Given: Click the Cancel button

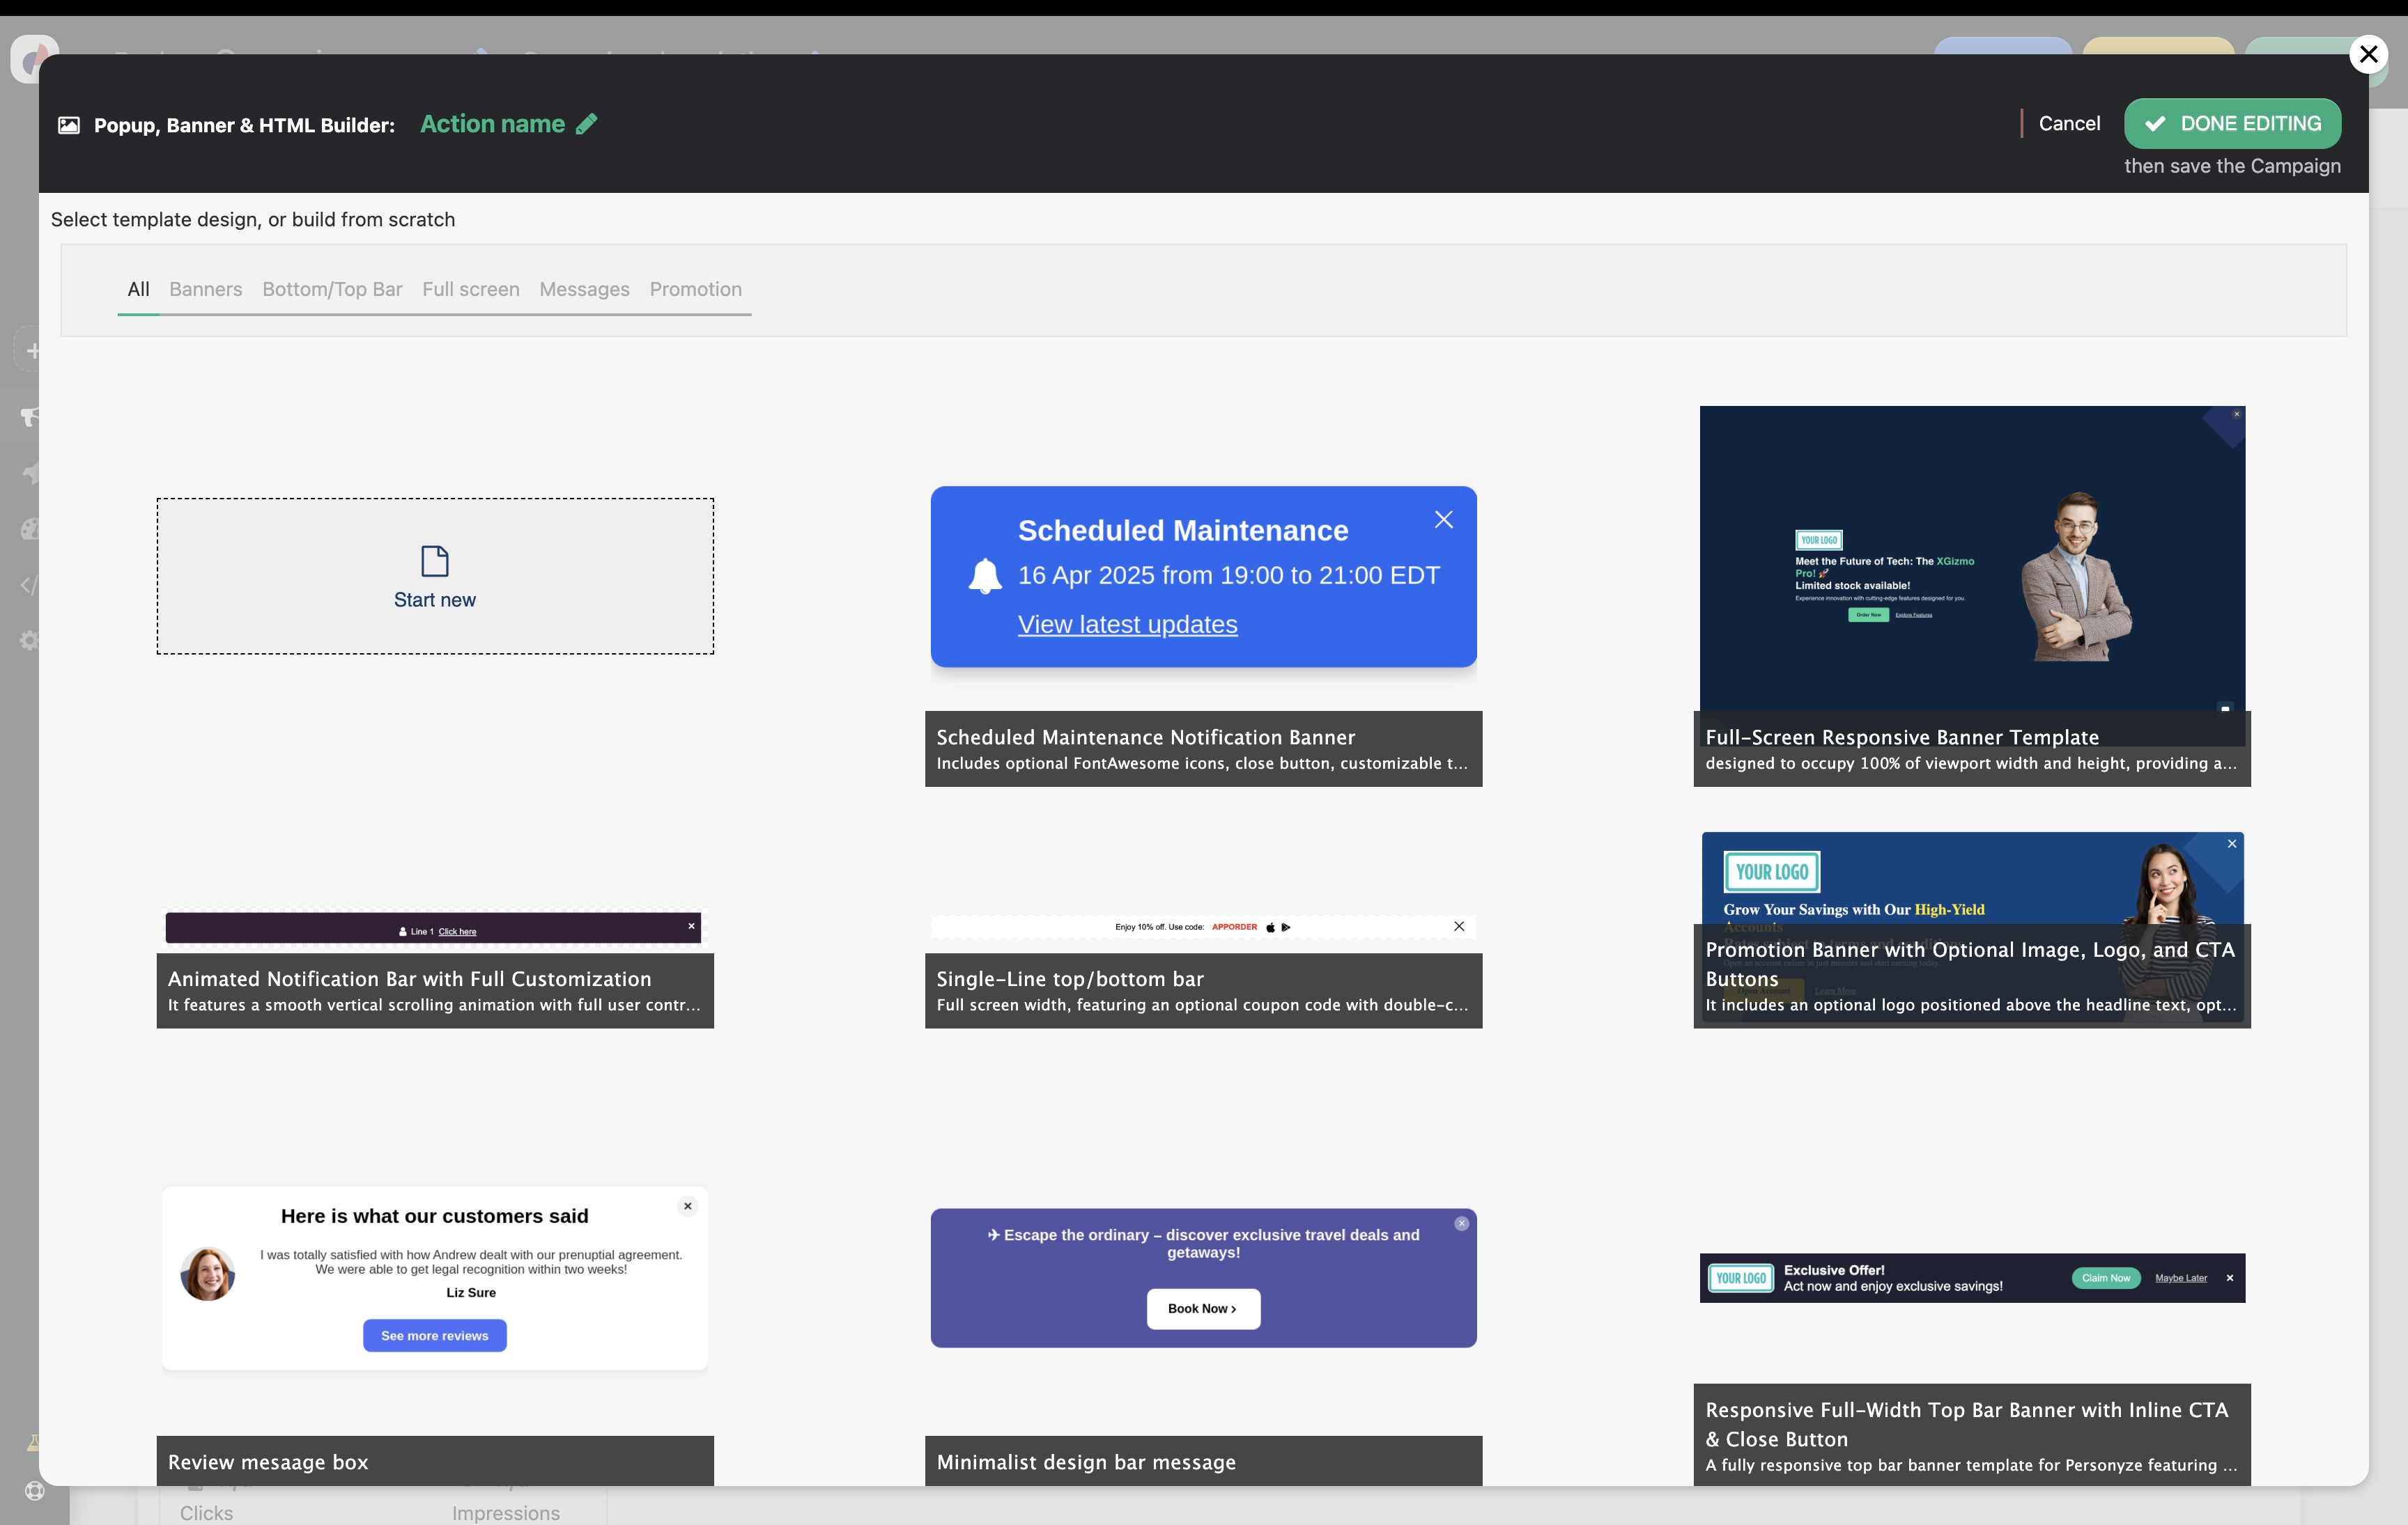Looking at the screenshot, I should tap(2069, 123).
